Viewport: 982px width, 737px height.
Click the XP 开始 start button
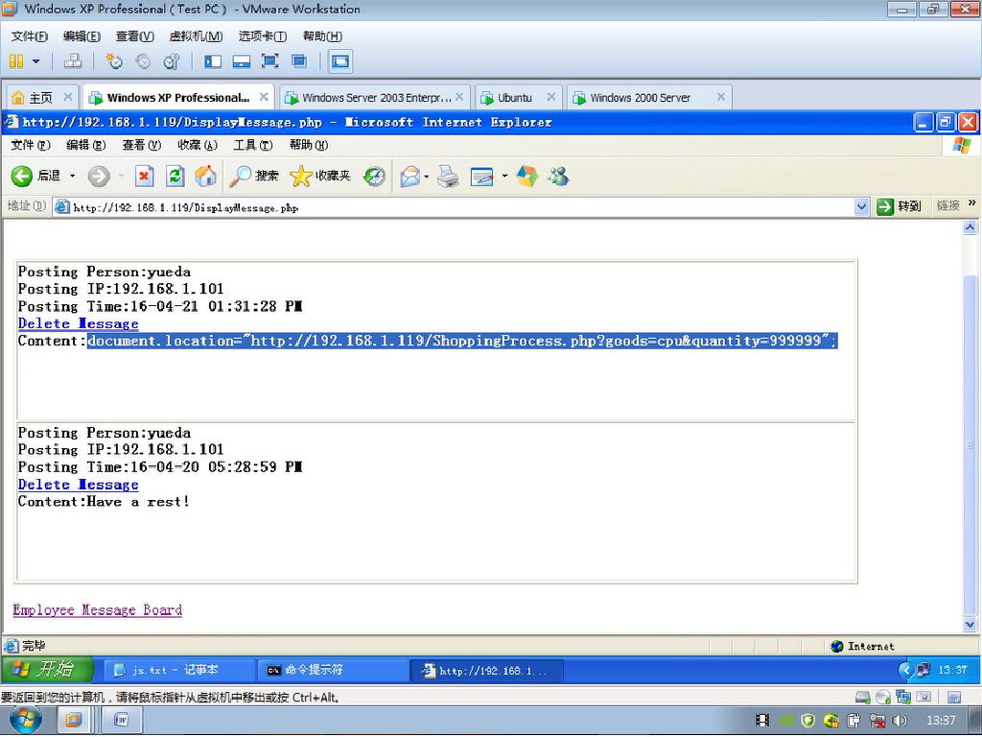point(48,670)
